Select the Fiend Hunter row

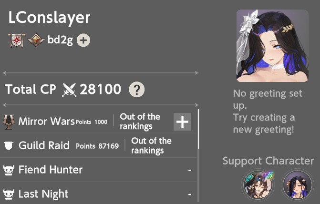[98, 170]
